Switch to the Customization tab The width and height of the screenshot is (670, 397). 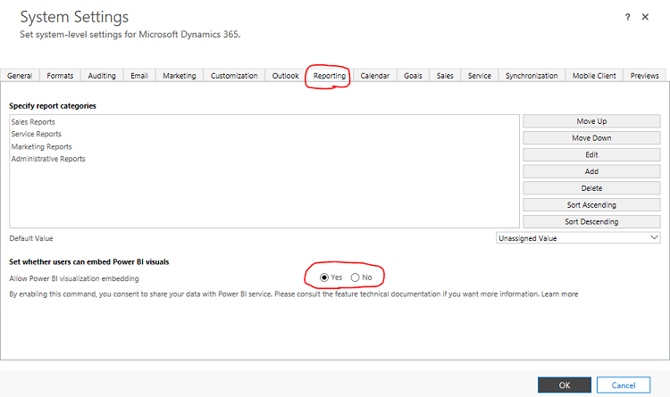pos(234,76)
